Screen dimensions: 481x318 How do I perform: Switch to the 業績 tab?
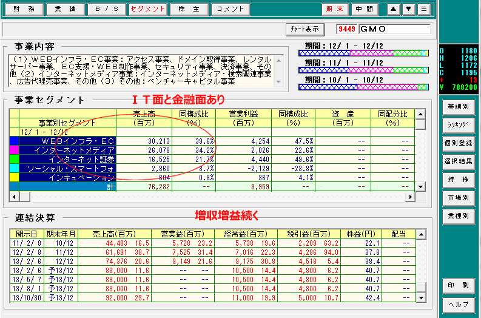tap(66, 9)
